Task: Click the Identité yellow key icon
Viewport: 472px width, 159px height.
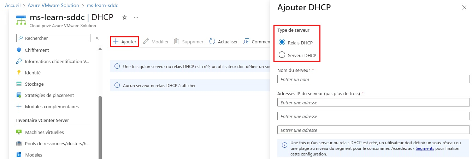Action: 19,73
